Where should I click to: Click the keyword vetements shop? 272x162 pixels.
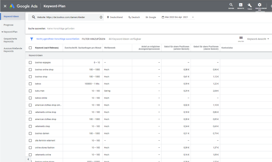[43, 126]
